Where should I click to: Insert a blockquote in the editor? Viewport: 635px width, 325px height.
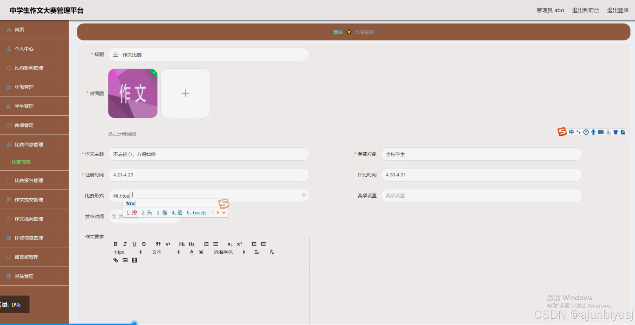(x=158, y=244)
